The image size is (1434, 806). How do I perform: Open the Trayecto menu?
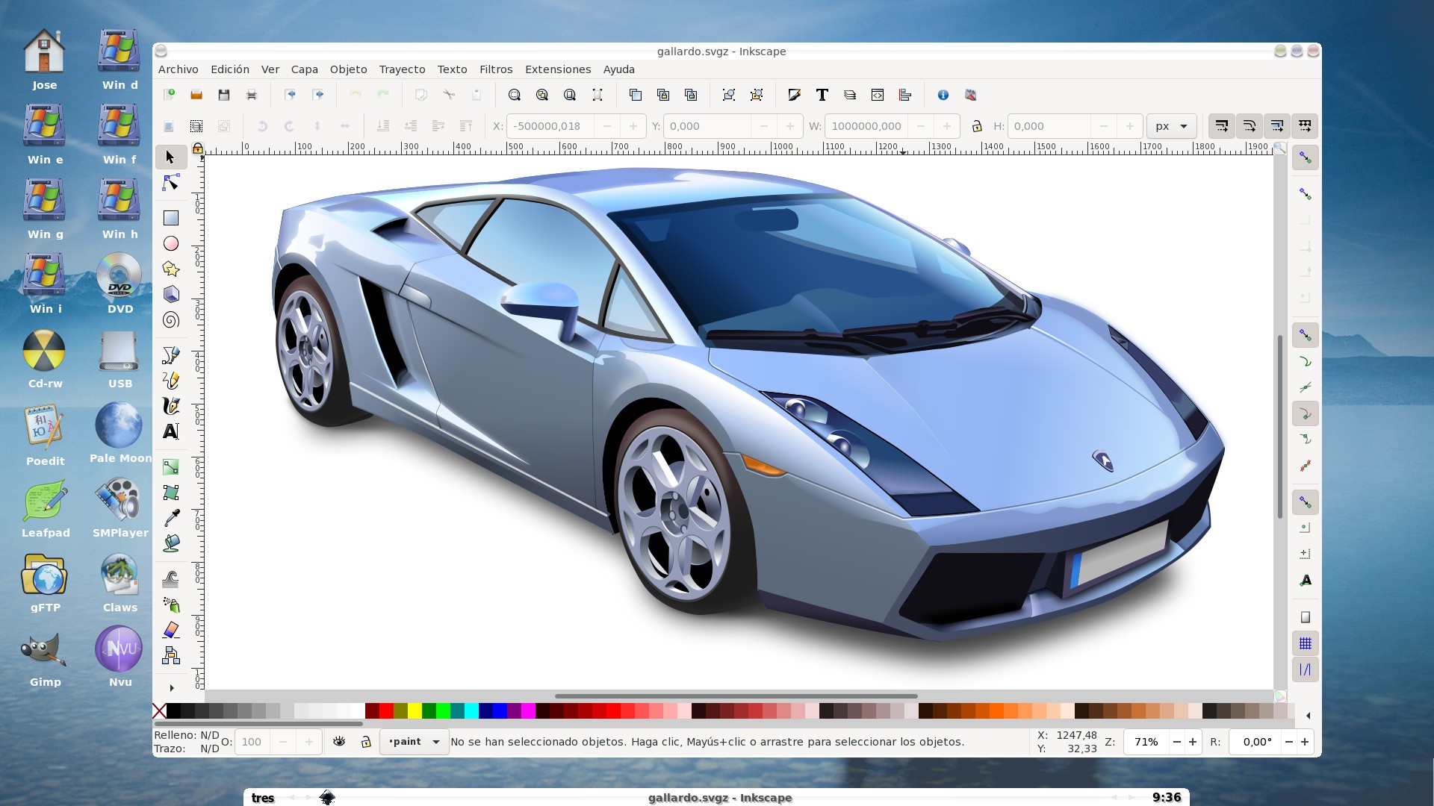(x=402, y=69)
